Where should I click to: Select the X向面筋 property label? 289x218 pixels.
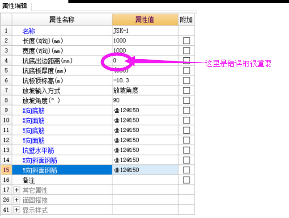coord(34,121)
